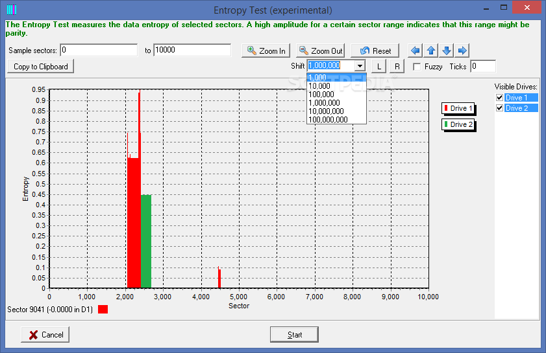Click the Shift value text box
The image size is (546, 353).
tap(331, 65)
